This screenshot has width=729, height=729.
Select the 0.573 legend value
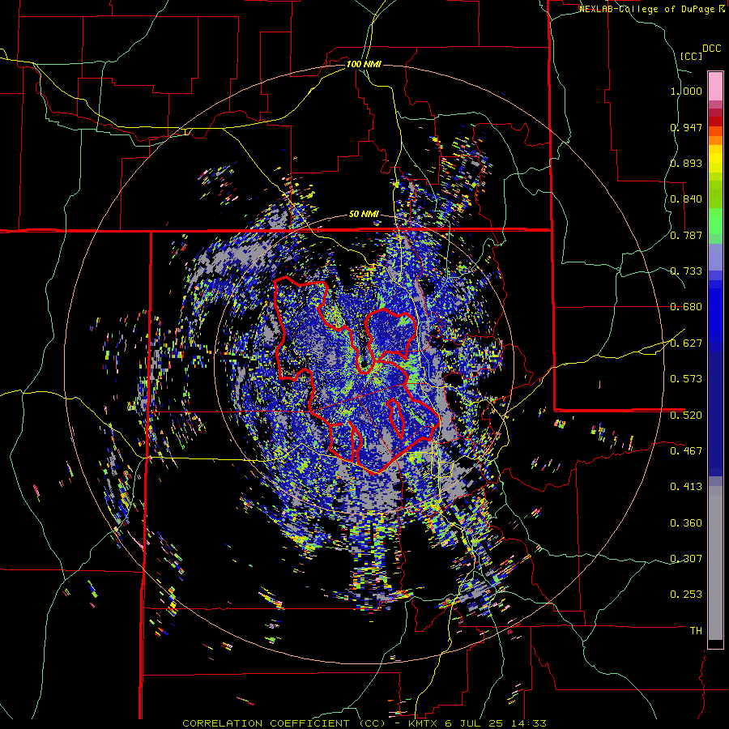pos(686,379)
